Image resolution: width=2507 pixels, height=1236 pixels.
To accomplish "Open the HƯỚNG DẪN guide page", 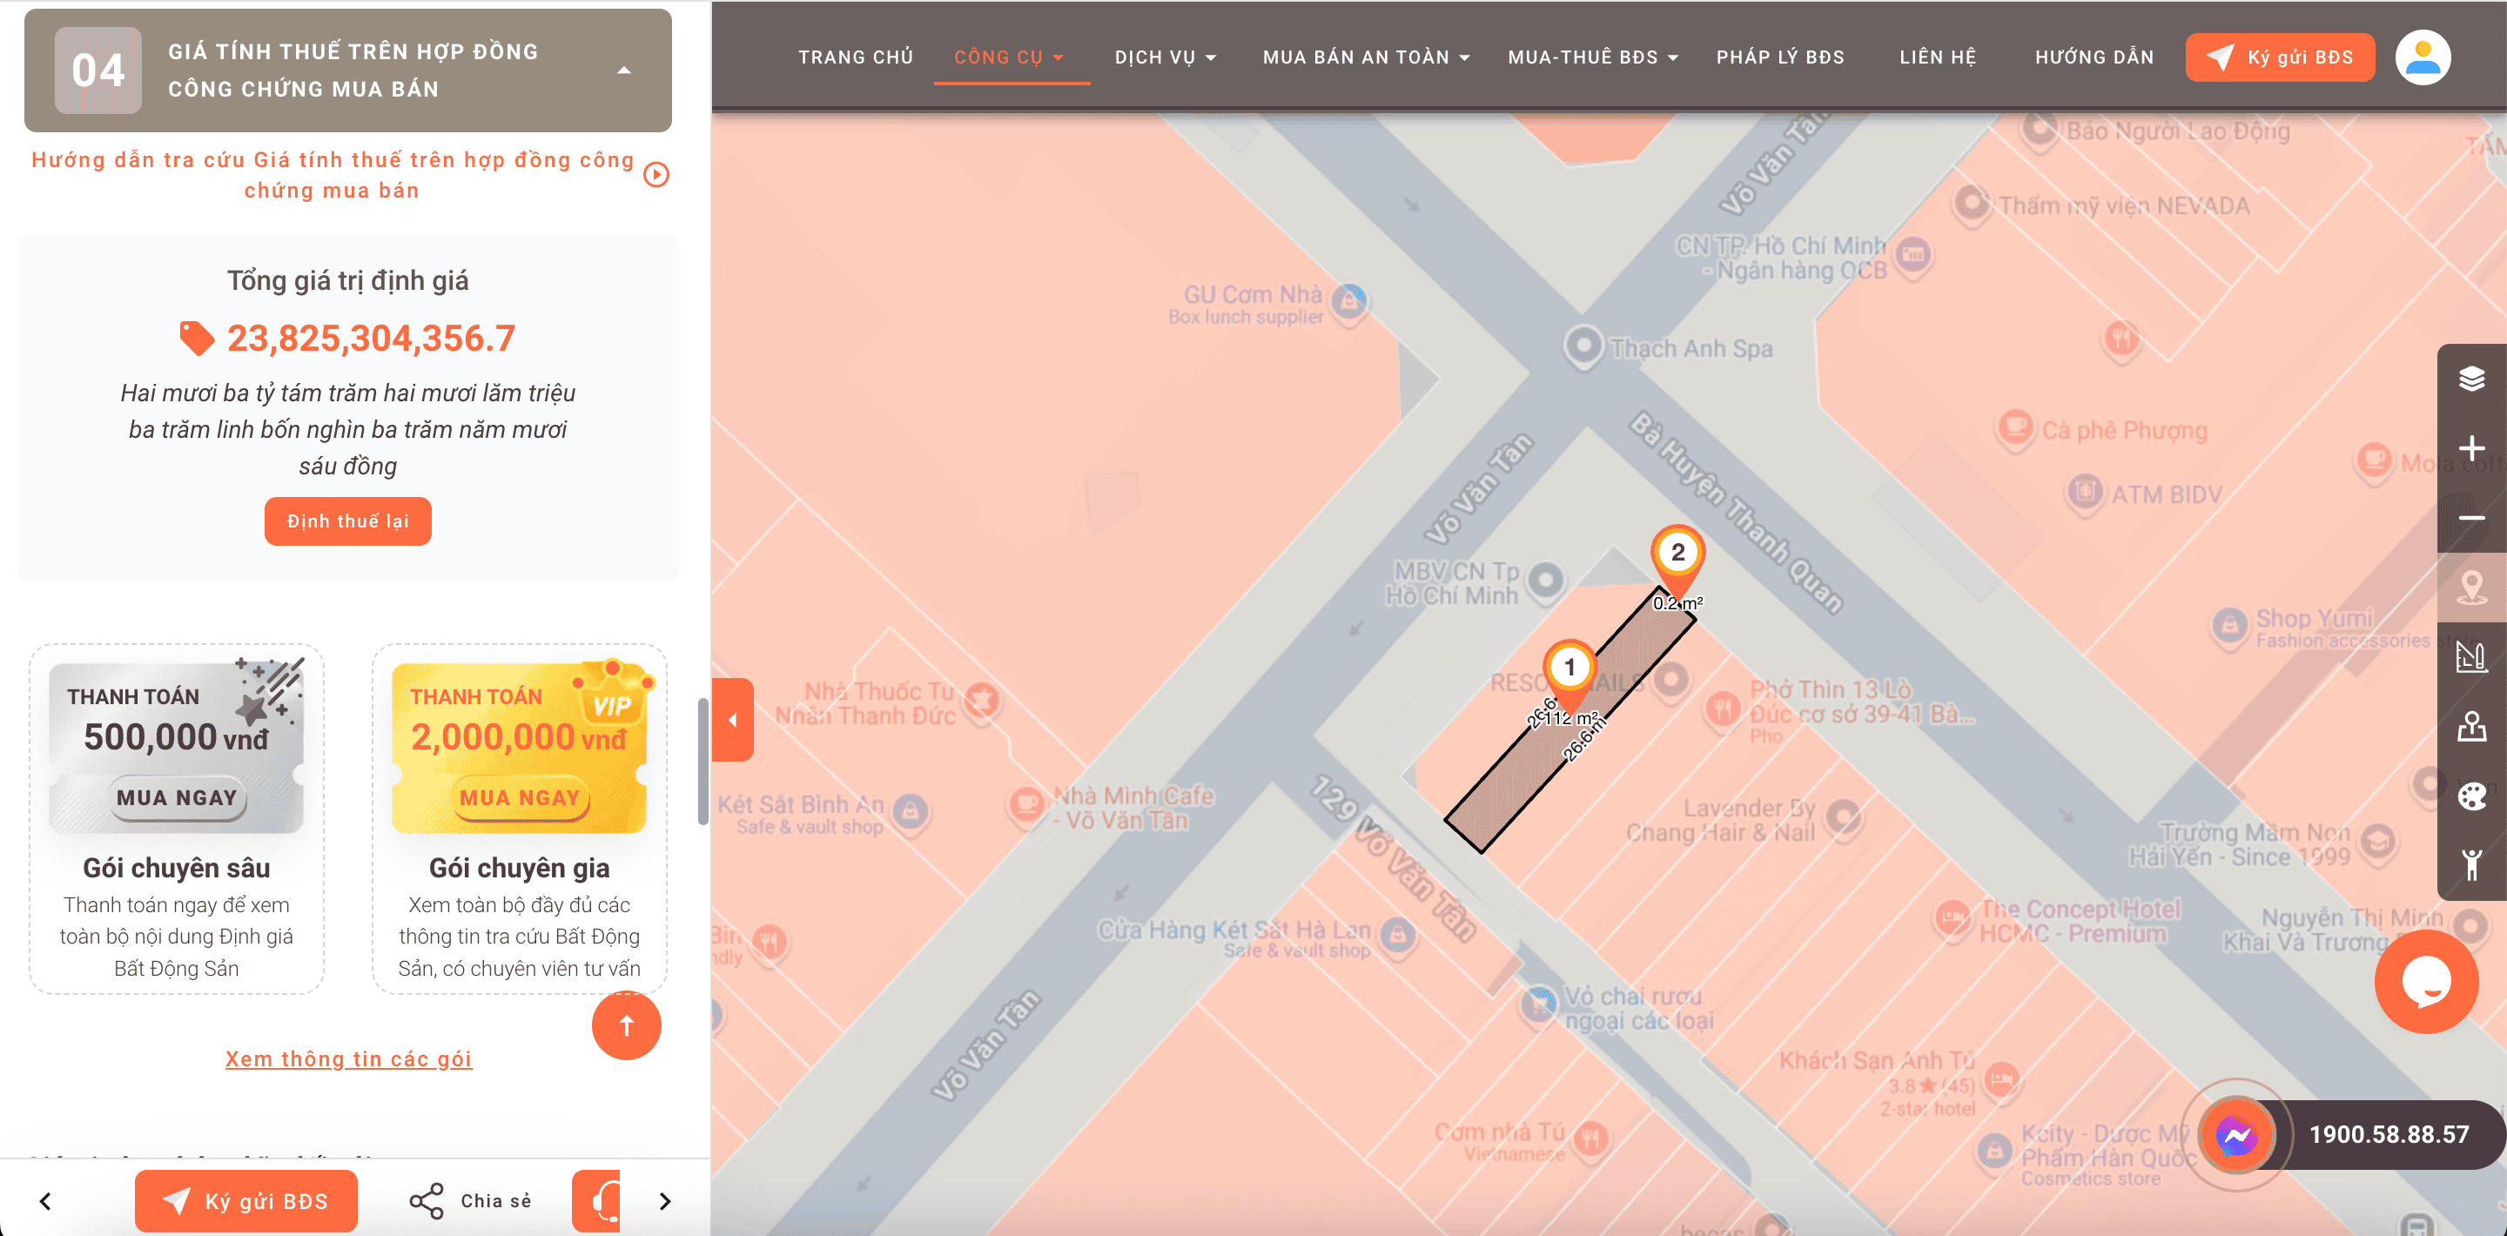I will (2094, 57).
